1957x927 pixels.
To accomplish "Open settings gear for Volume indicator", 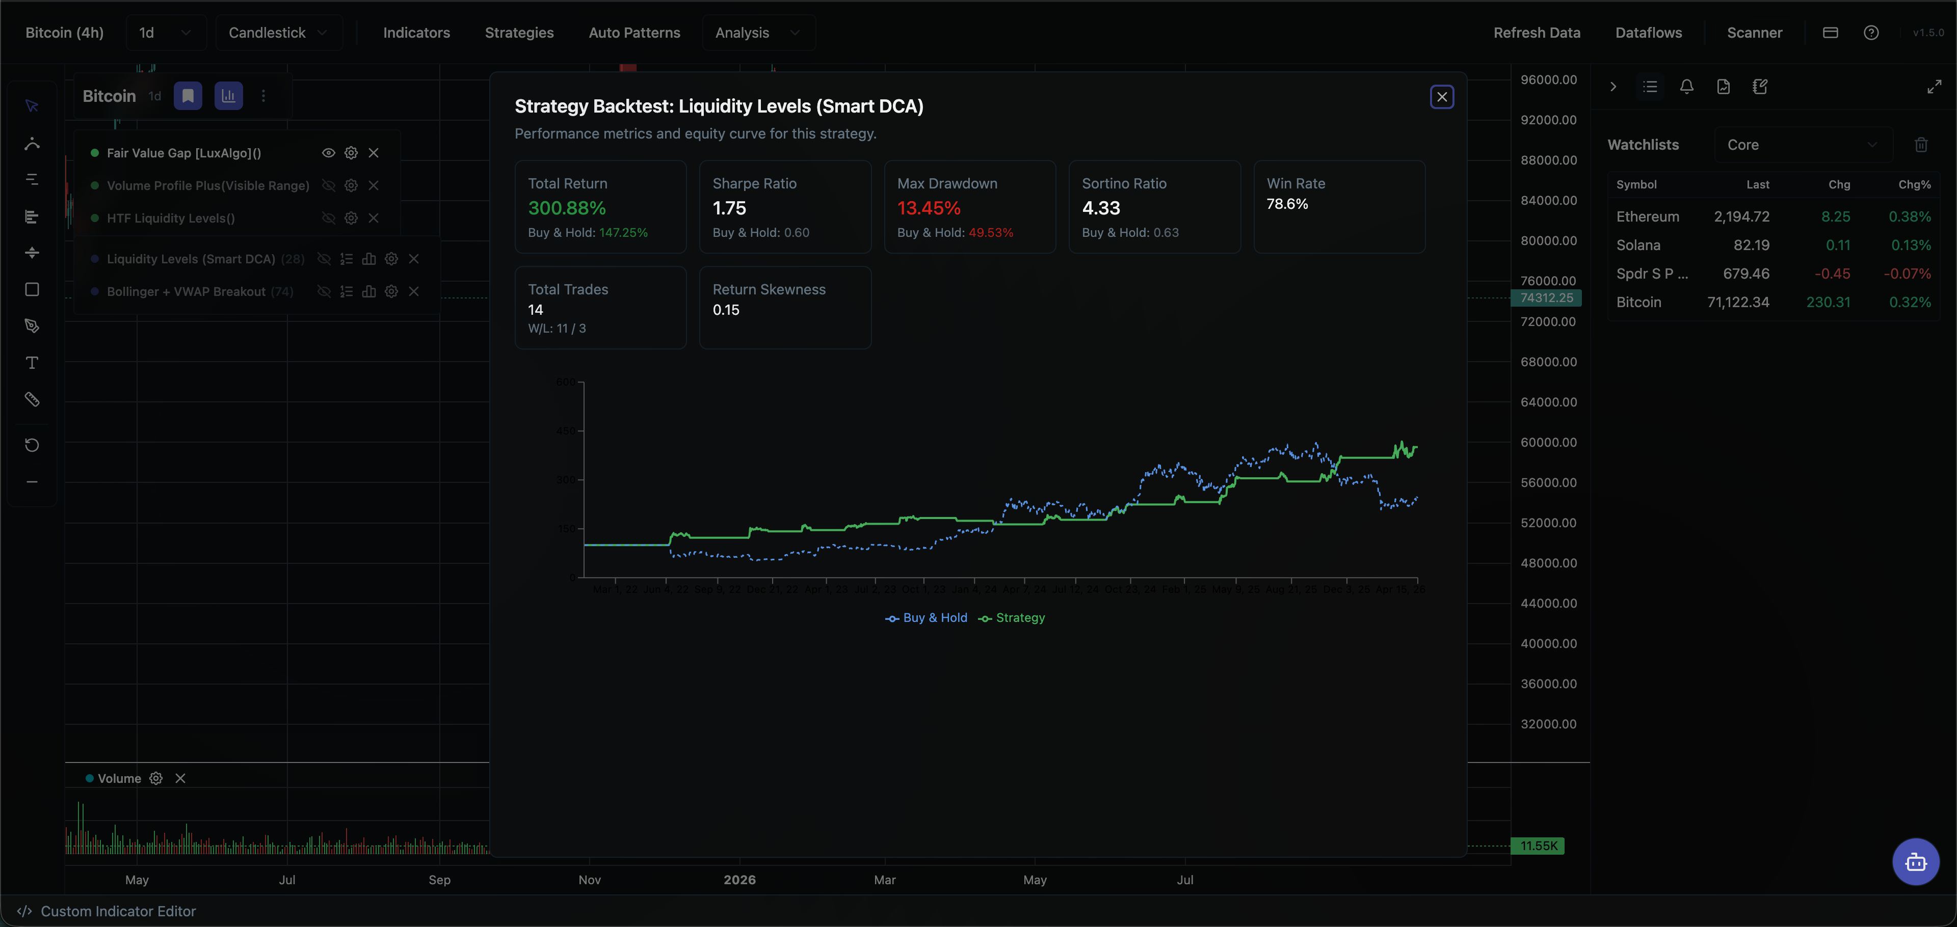I will [156, 778].
